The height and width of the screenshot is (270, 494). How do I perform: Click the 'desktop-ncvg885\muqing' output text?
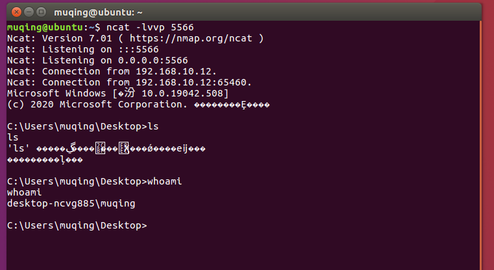(x=71, y=203)
